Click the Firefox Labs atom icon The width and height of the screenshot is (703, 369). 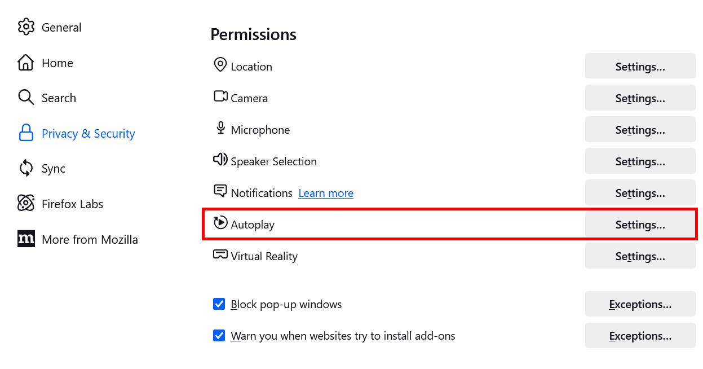pos(26,204)
